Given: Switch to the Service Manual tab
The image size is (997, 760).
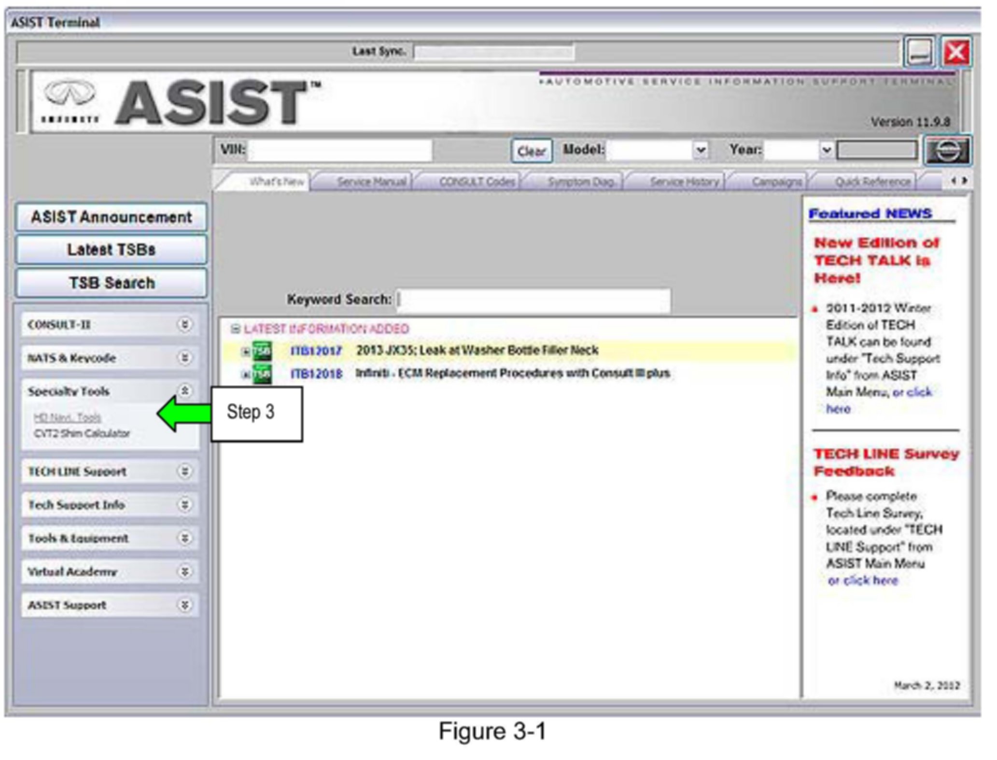Looking at the screenshot, I should [x=371, y=182].
